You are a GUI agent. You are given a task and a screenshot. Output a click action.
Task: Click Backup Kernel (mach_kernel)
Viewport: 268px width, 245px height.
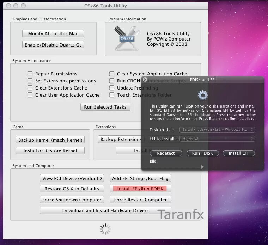click(50, 140)
